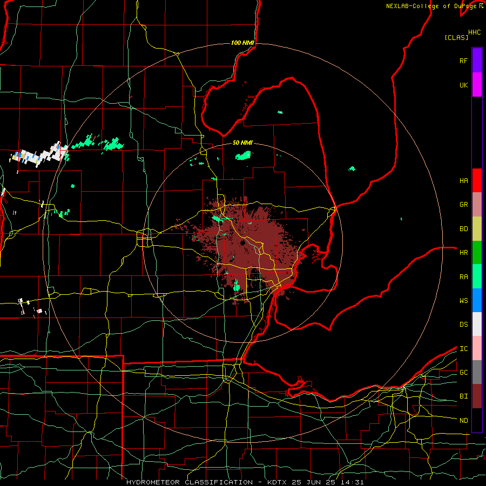The width and height of the screenshot is (486, 486).
Task: Click the RA legend label
Action: coord(463,277)
